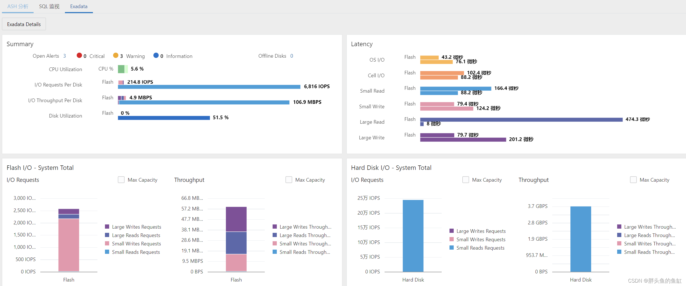
Task: Click the 124.2 微秒 Small Write latency bar
Action: click(447, 108)
